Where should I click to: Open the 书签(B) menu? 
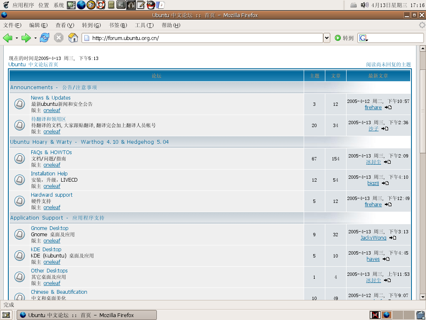click(118, 25)
